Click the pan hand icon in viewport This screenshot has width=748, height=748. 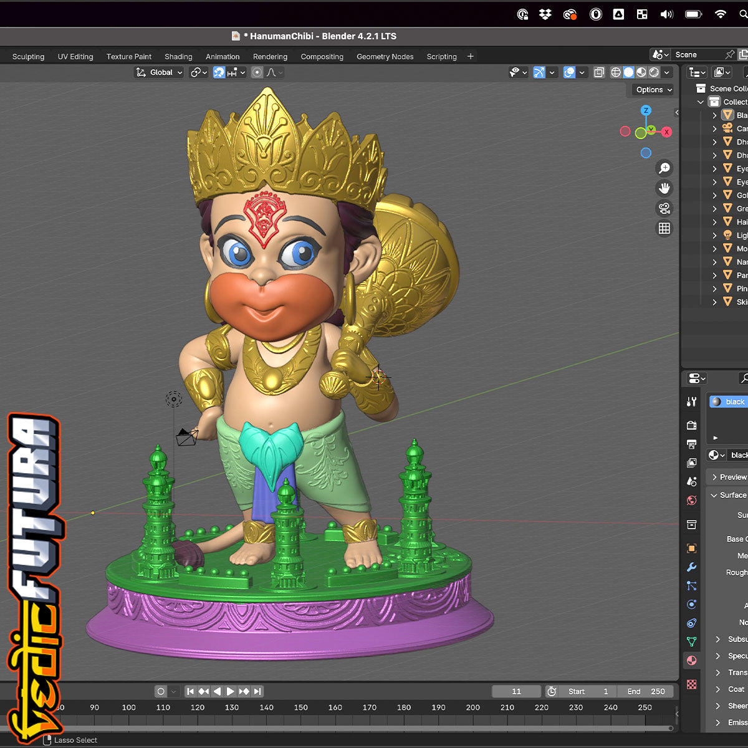point(664,188)
